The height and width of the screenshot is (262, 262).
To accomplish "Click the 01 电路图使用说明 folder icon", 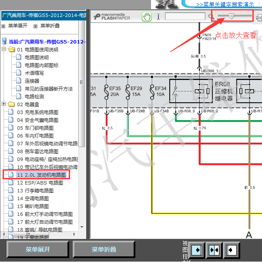I will point(11,49).
